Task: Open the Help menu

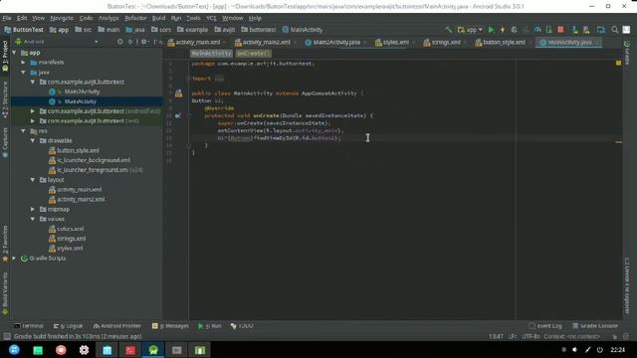Action: (255, 18)
